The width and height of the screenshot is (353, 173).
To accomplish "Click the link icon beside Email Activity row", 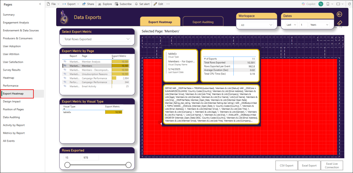I will (x=64, y=86).
